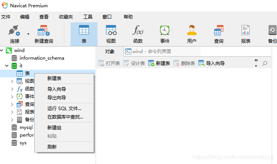
Task: Select the mysql database
Action: click(26, 127)
